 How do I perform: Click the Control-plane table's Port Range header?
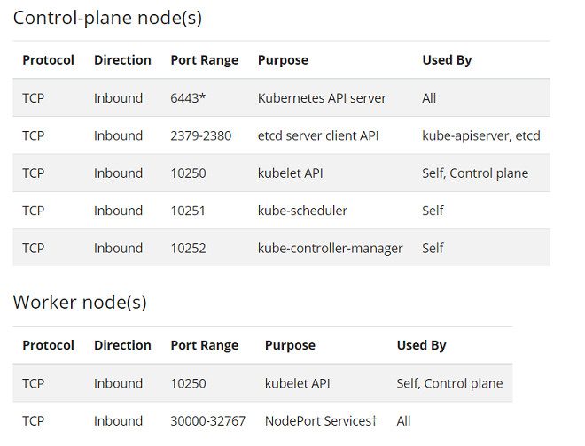tap(205, 60)
